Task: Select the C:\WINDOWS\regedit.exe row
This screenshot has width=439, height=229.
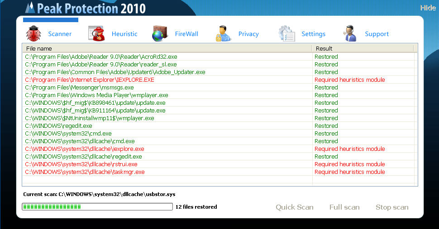Action: [220, 126]
